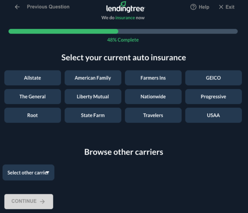This screenshot has height=213, width=248.
Task: Select Liberty Mutual carrier
Action: click(93, 96)
